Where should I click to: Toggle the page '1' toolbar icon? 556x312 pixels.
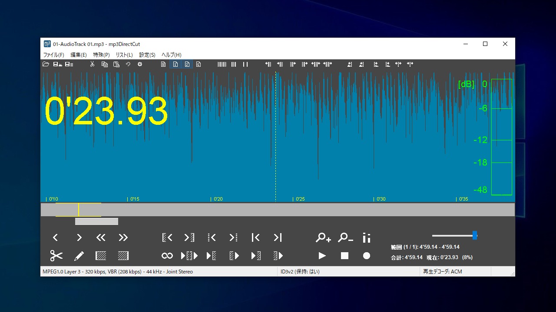(x=175, y=64)
